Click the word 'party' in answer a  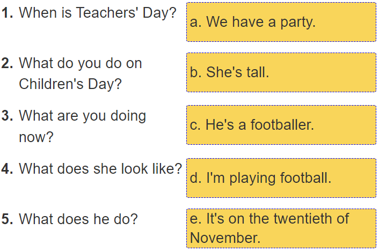pos(297,23)
